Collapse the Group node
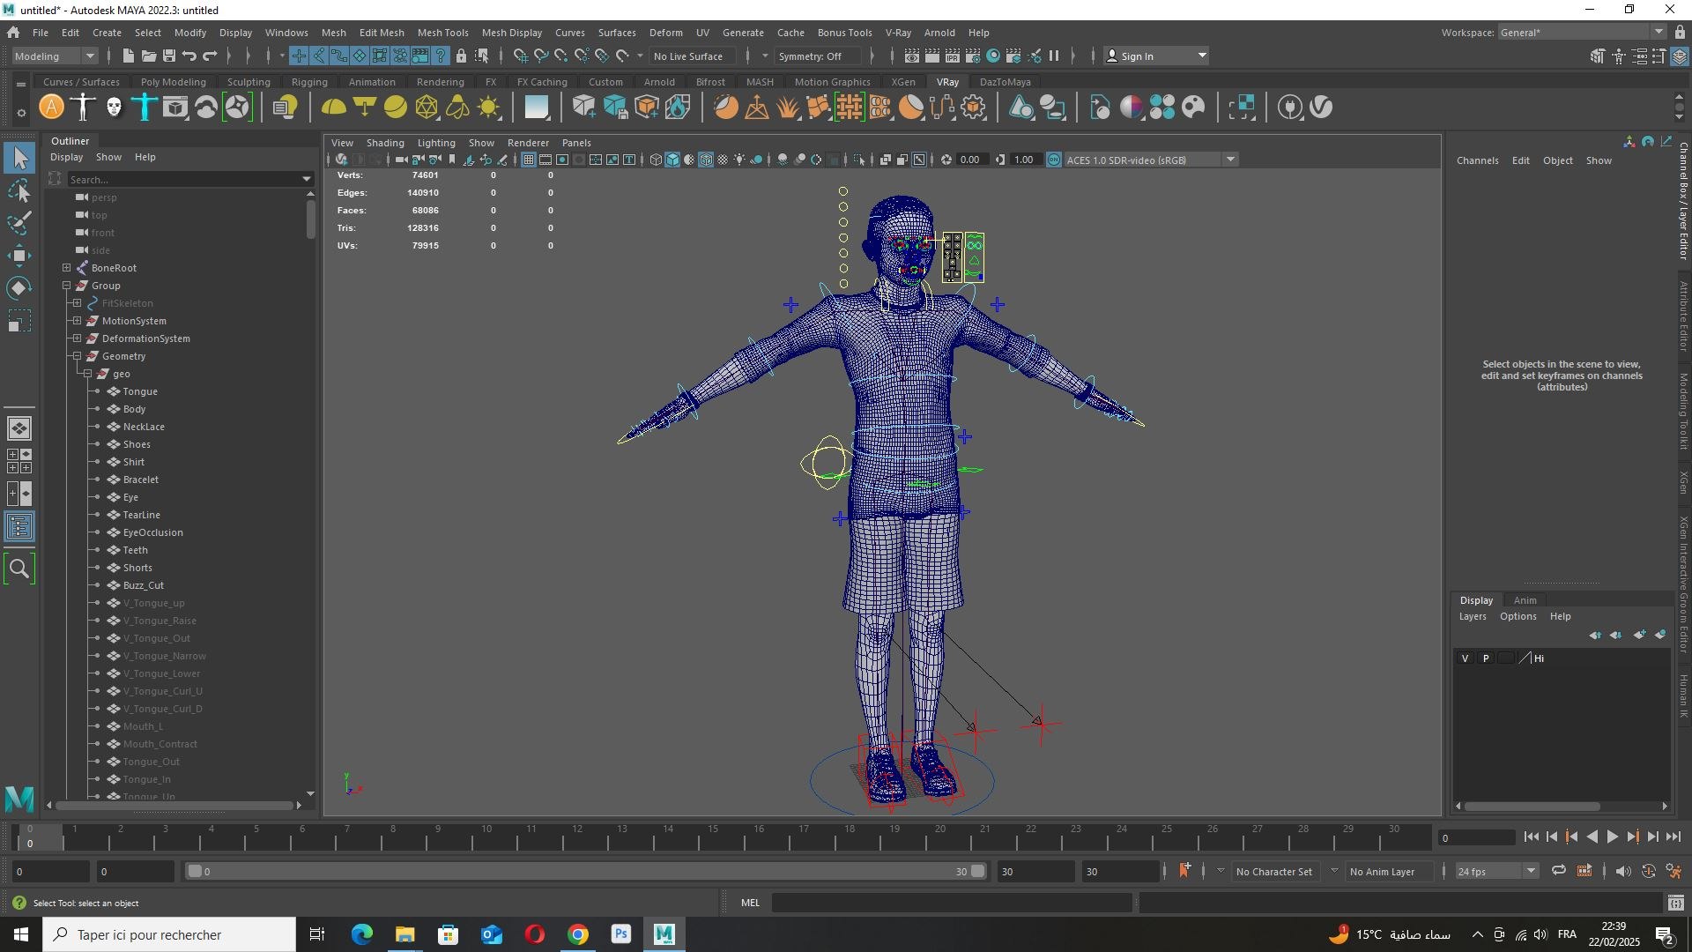 67,286
